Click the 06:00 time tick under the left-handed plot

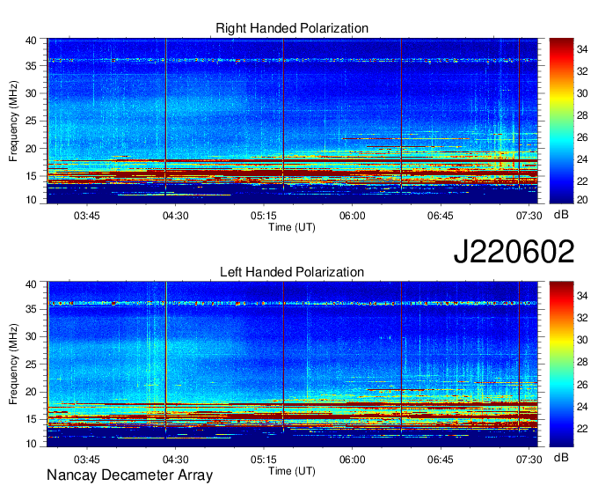(x=352, y=460)
